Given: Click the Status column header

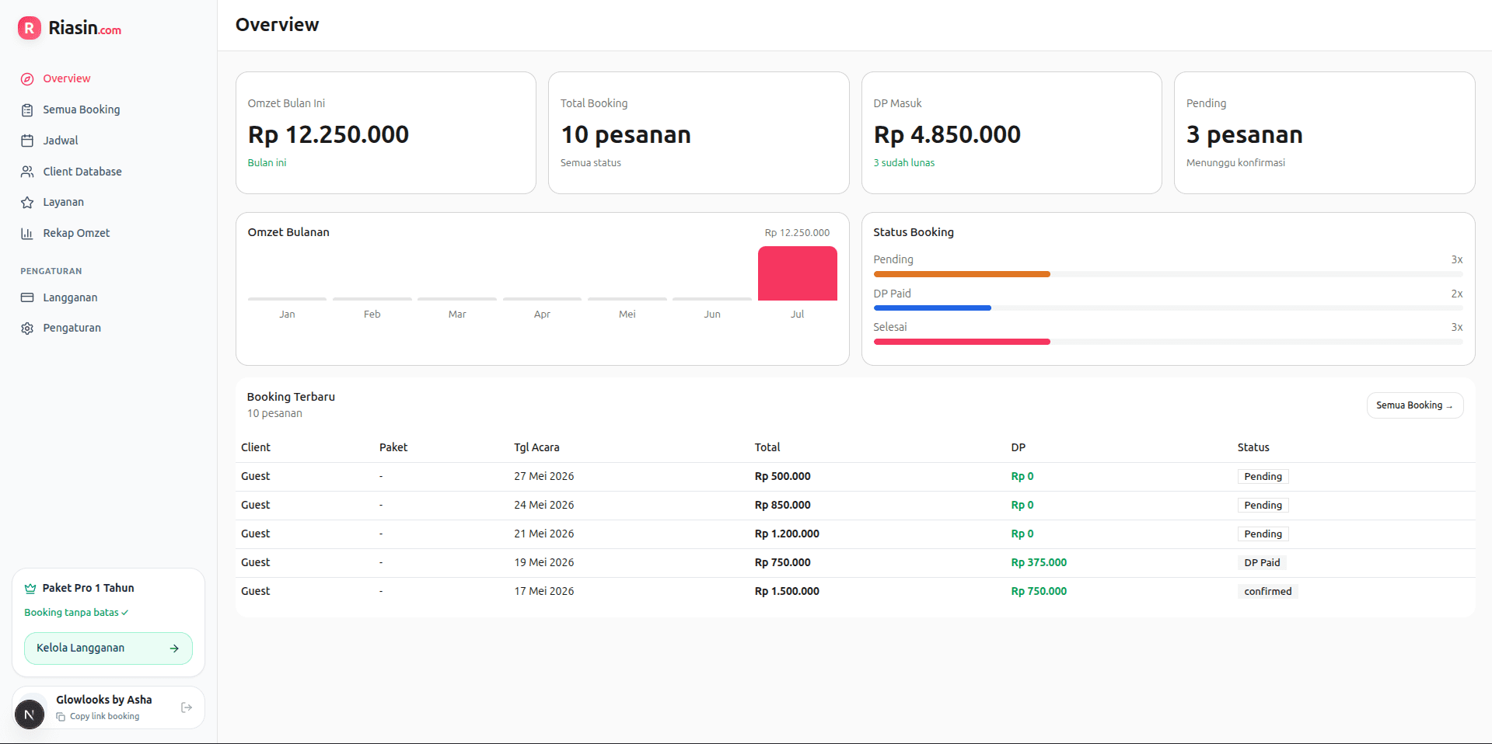Looking at the screenshot, I should (x=1253, y=447).
